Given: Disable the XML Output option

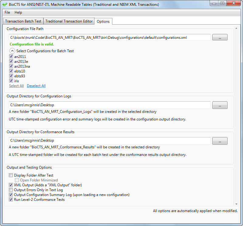Looking at the screenshot, I should 11,185.
